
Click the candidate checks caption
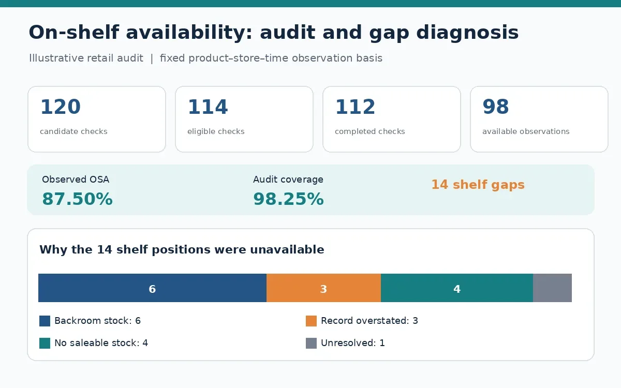point(73,131)
